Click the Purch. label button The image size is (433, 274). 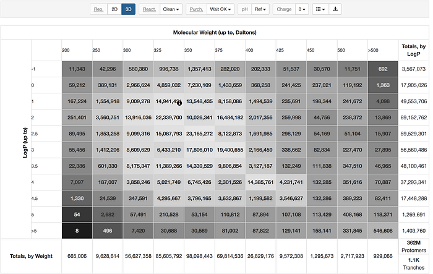click(196, 9)
